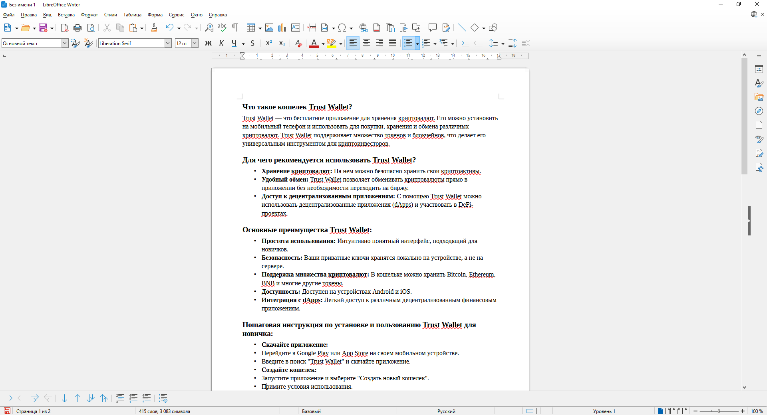
Task: Open the Файл menu
Action: 9,15
